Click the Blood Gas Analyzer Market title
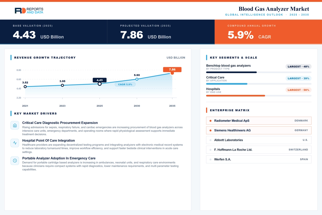 [x=274, y=9]
